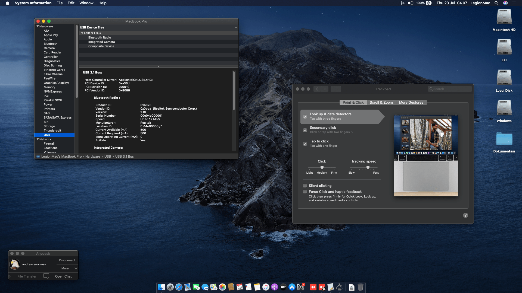Open Secondary click options dropdown

[x=331, y=132]
